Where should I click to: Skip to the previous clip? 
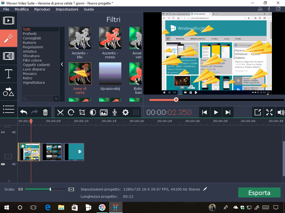click(x=205, y=112)
